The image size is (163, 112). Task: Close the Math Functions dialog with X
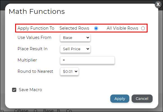point(158,4)
